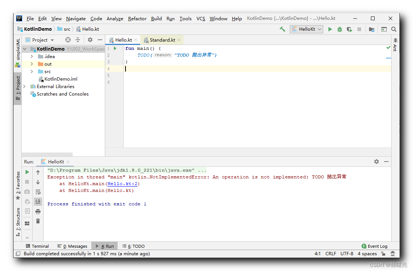Expand the src folder
This screenshot has width=413, height=271.
(32, 72)
